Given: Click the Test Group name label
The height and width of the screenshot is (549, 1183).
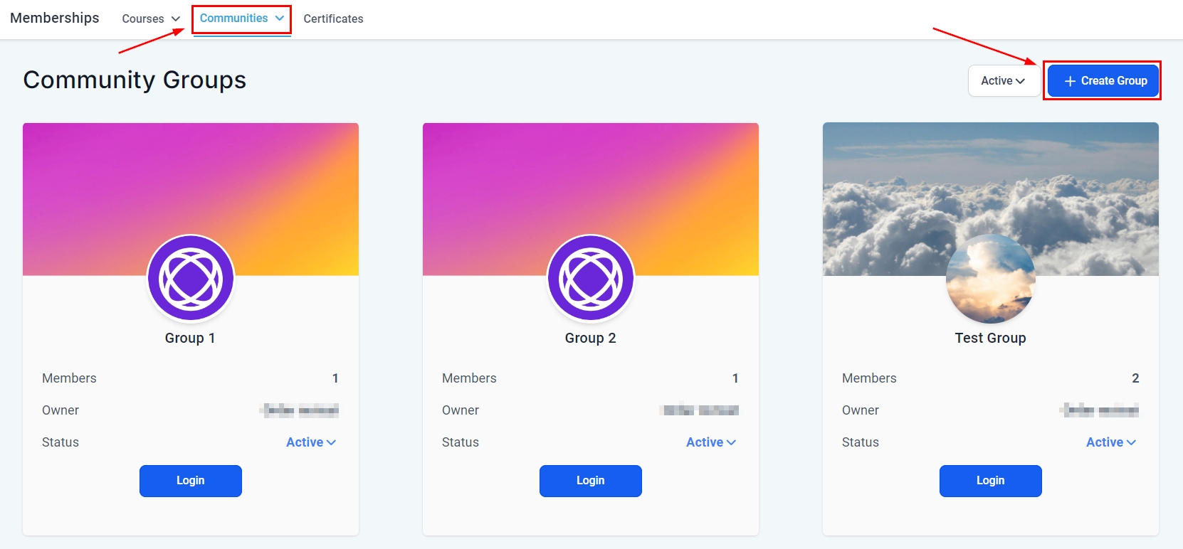Looking at the screenshot, I should coord(990,338).
